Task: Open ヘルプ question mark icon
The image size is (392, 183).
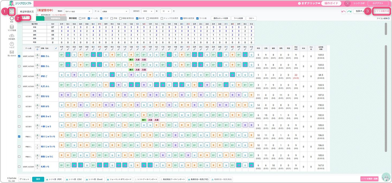Action: (x=12, y=45)
